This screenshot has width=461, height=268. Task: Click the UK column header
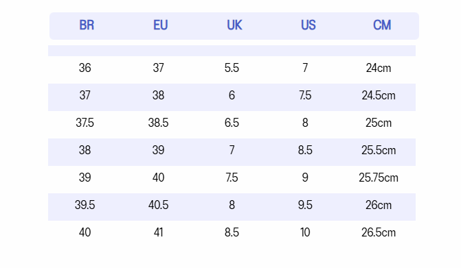tap(234, 25)
